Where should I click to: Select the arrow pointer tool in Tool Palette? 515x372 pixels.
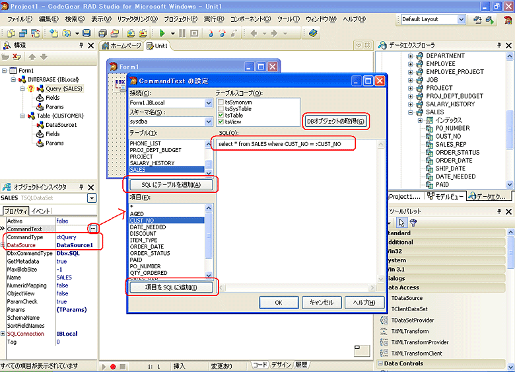[x=401, y=223]
